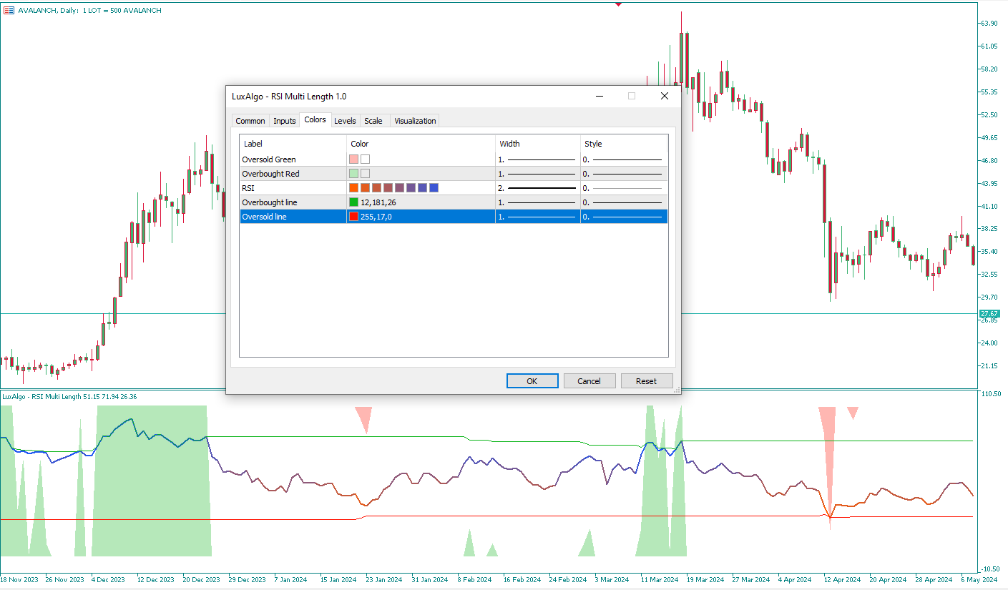Pick the last blue RSI color swatch
Image resolution: width=1008 pixels, height=590 pixels.
tap(434, 188)
